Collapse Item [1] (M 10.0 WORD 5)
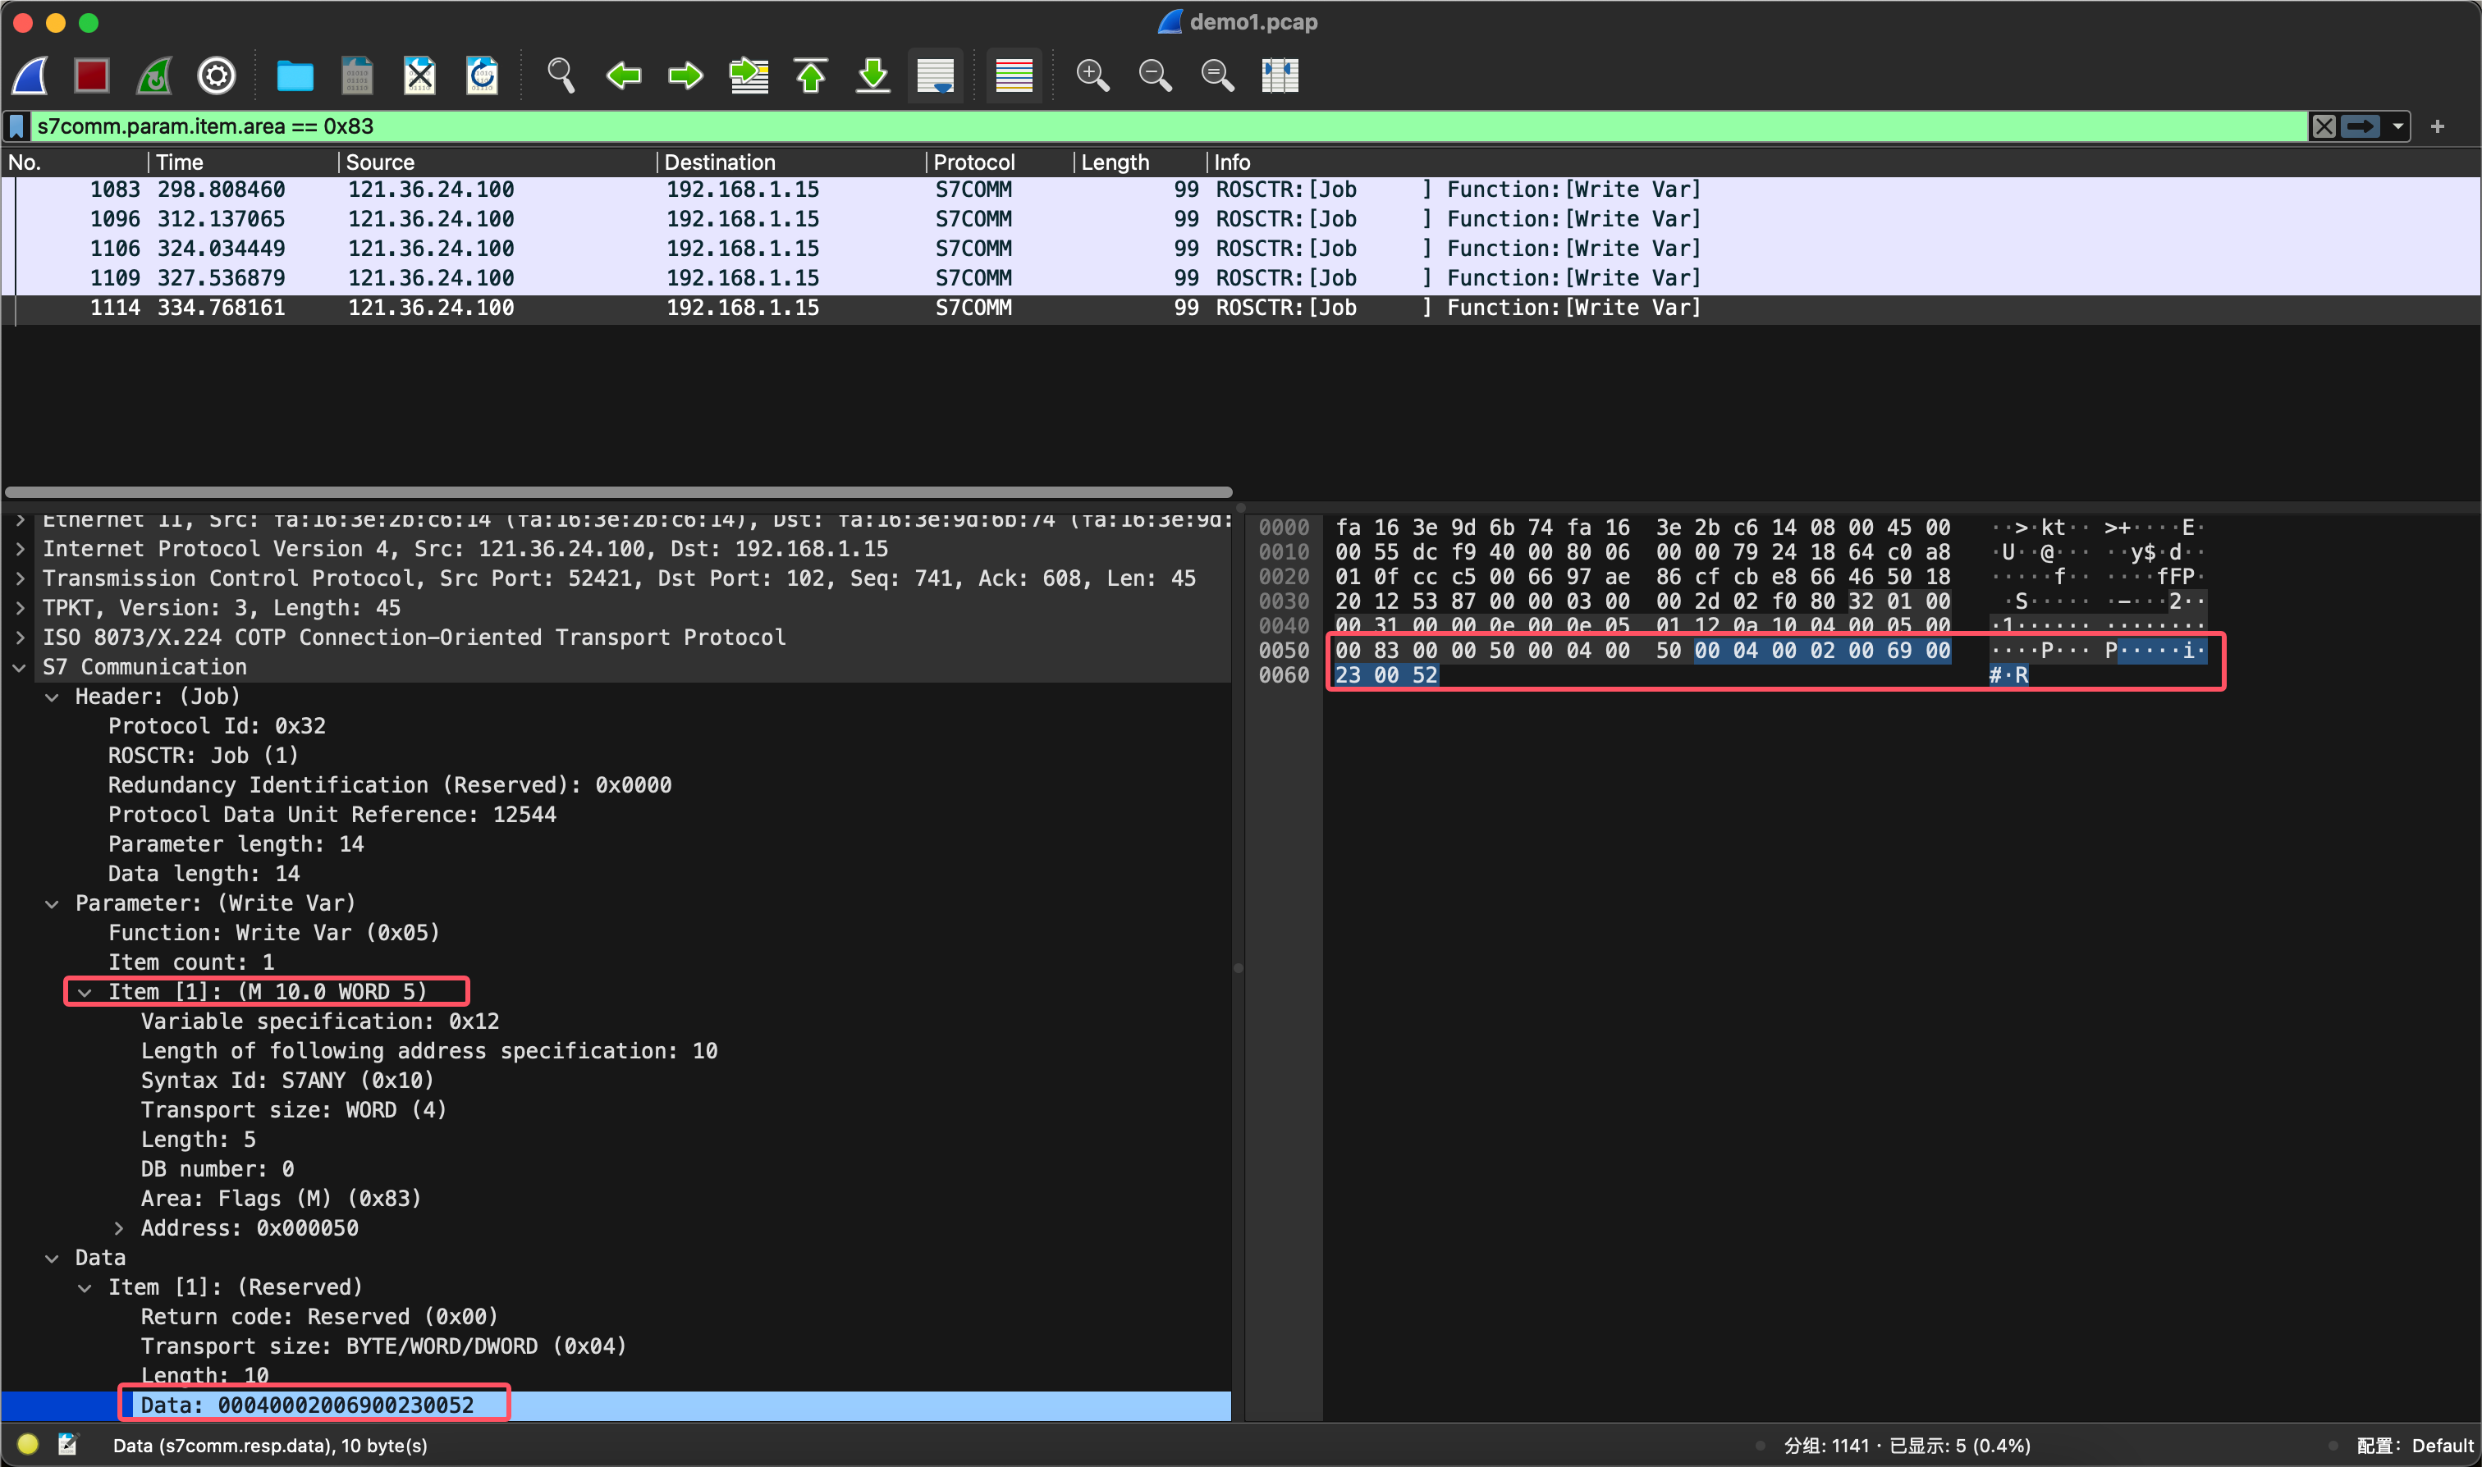Image resolution: width=2482 pixels, height=1467 pixels. point(85,993)
